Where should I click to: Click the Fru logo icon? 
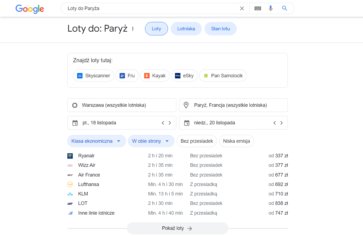tap(122, 76)
